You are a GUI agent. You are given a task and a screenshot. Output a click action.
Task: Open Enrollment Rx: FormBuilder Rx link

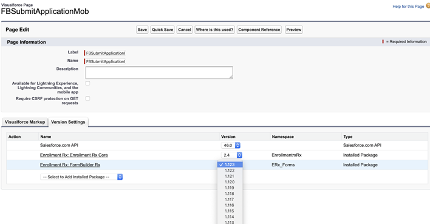tap(70, 165)
